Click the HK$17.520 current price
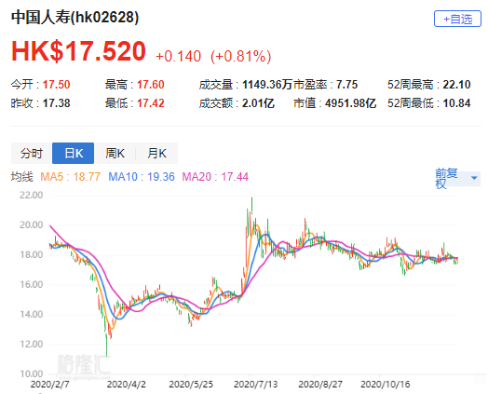This screenshot has height=394, width=488. point(78,51)
